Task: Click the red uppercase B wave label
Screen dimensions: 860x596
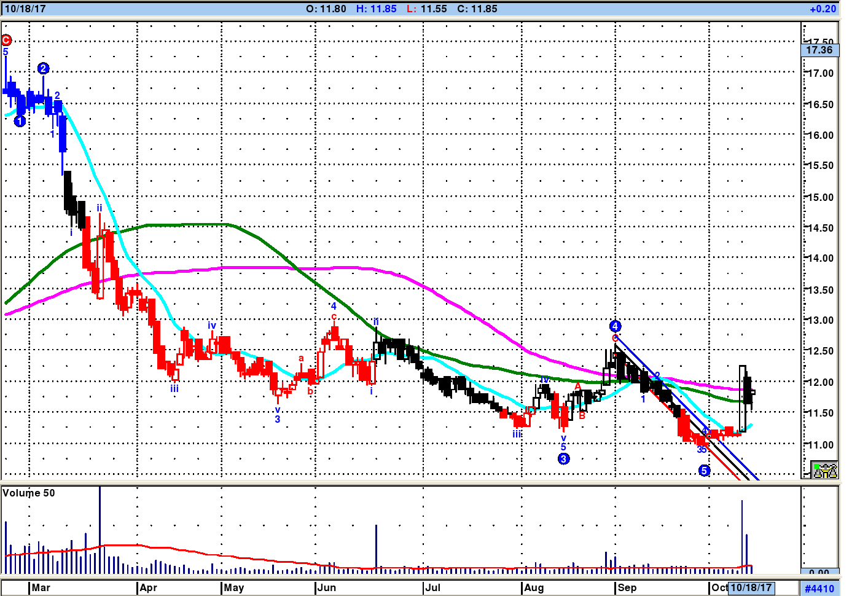Action: point(582,415)
